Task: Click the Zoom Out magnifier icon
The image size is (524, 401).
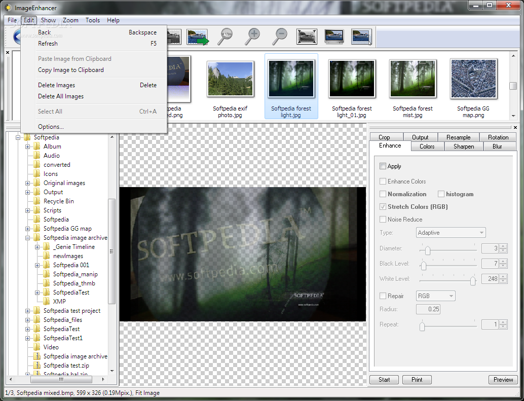Action: [280, 37]
